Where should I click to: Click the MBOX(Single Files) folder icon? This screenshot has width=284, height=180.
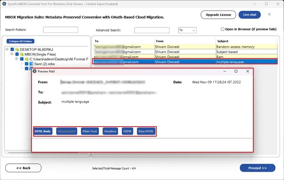[x=22, y=54]
